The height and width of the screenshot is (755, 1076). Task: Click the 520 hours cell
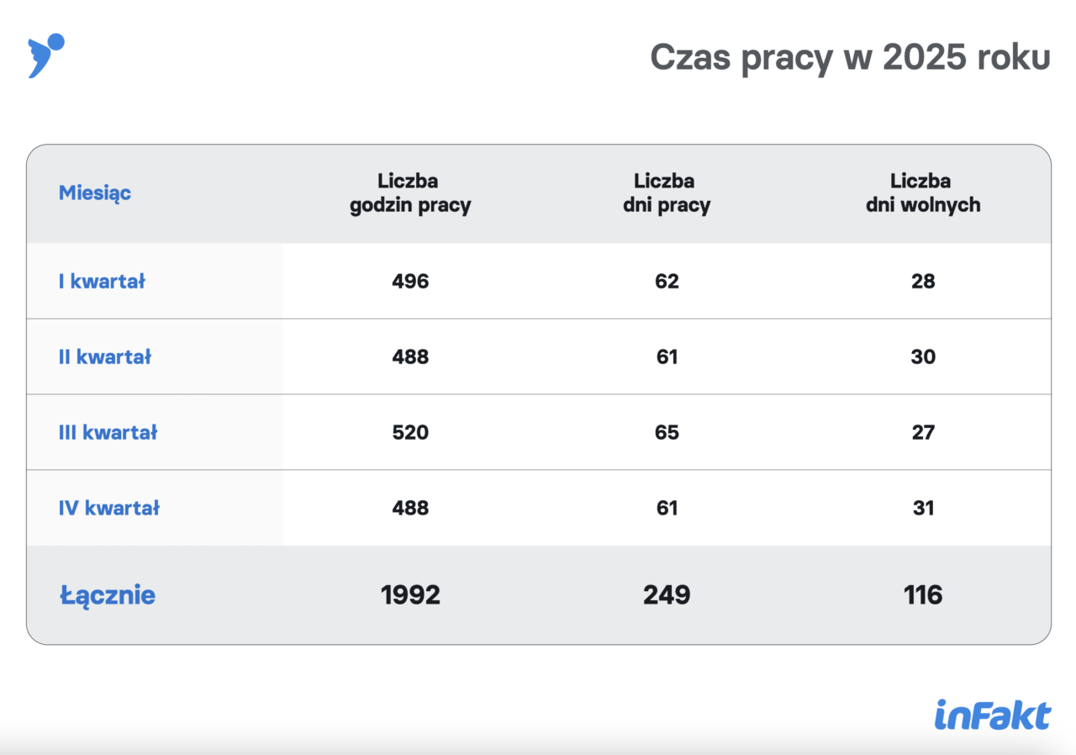(x=410, y=433)
